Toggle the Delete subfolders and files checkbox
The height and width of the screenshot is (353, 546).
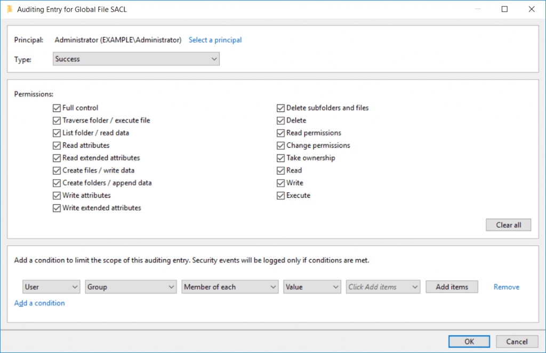[280, 108]
